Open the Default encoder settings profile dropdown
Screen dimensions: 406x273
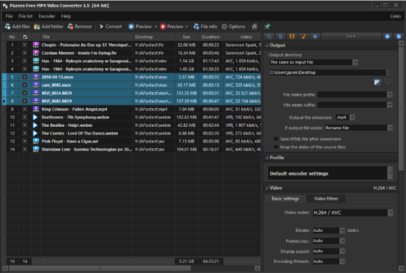[390, 173]
